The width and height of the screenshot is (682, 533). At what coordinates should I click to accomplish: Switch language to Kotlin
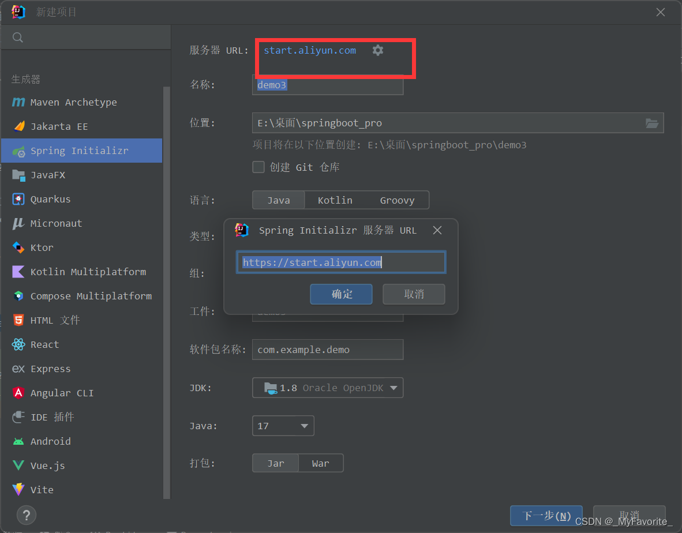(335, 200)
